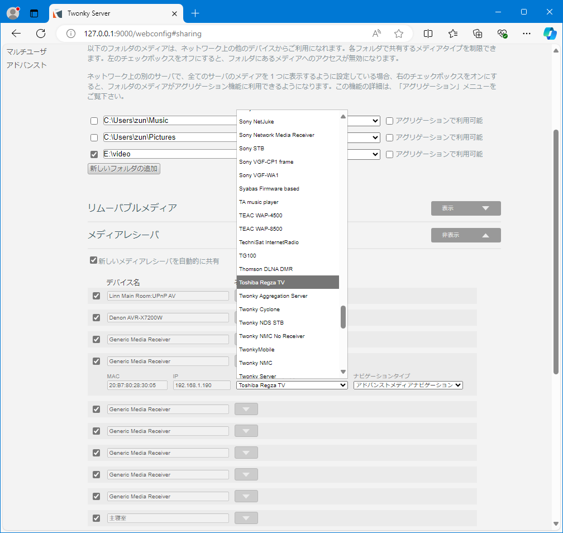Screen dimensions: 563x533
Task: Open the Collections icon
Action: click(x=478, y=34)
